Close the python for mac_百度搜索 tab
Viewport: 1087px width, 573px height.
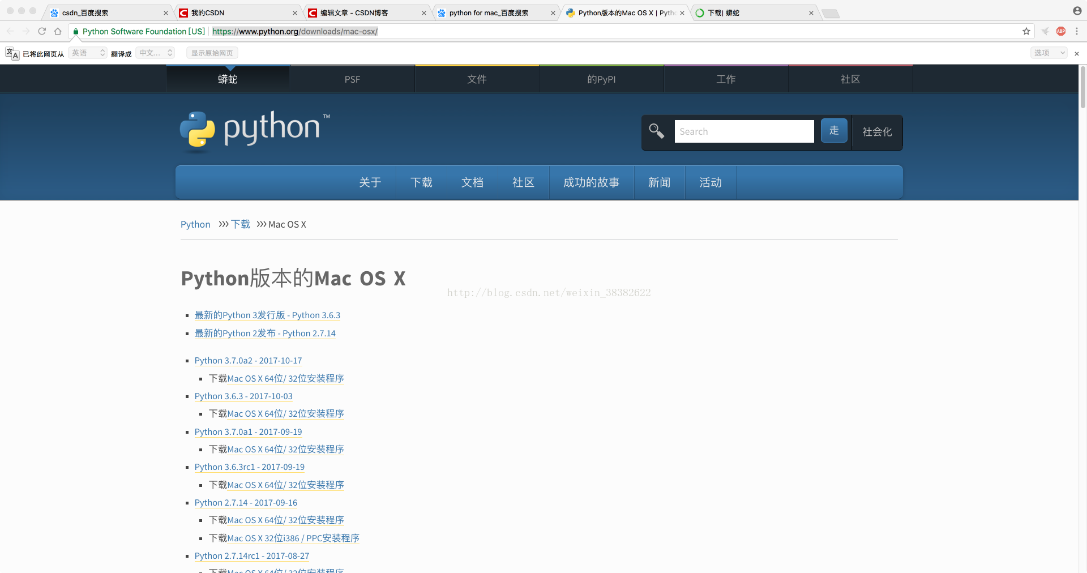(x=553, y=13)
